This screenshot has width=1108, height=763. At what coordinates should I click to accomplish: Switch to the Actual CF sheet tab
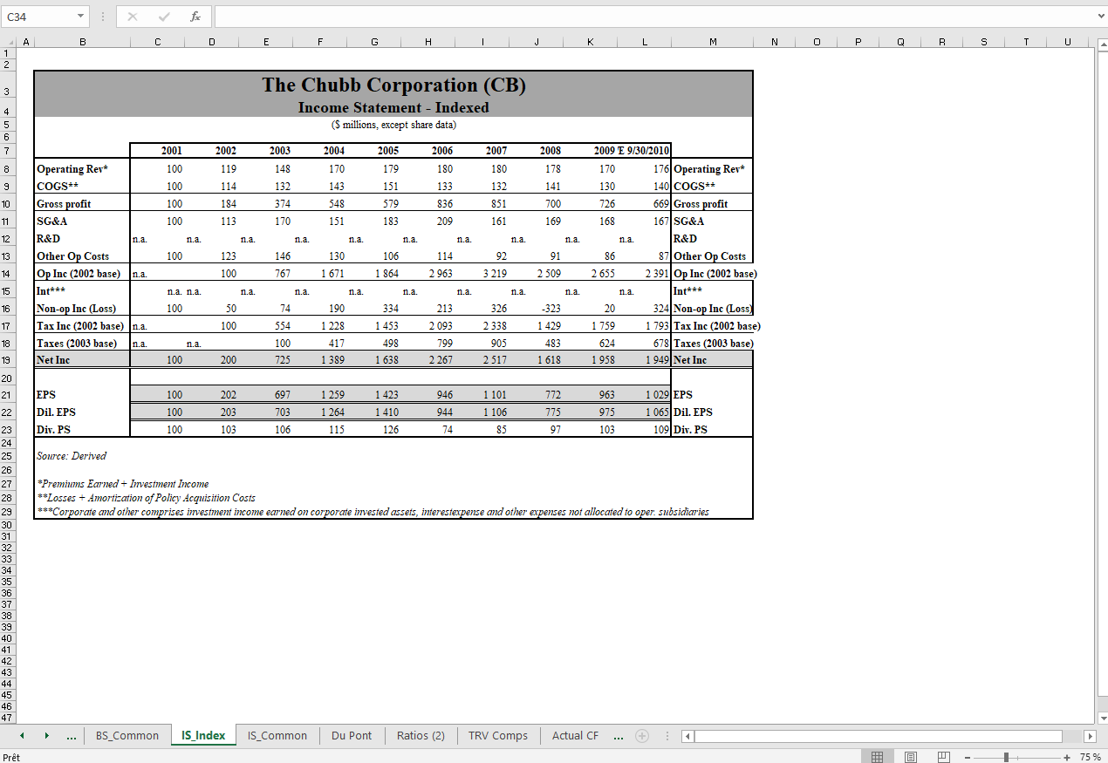click(575, 736)
